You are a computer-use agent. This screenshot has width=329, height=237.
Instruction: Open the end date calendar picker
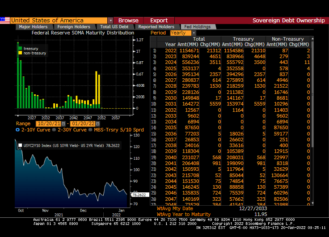coord(98,123)
